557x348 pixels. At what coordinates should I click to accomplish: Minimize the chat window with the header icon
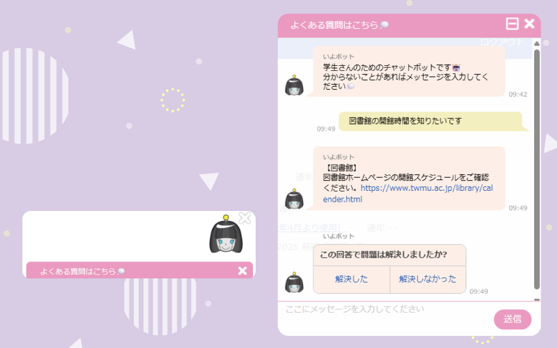(x=512, y=24)
